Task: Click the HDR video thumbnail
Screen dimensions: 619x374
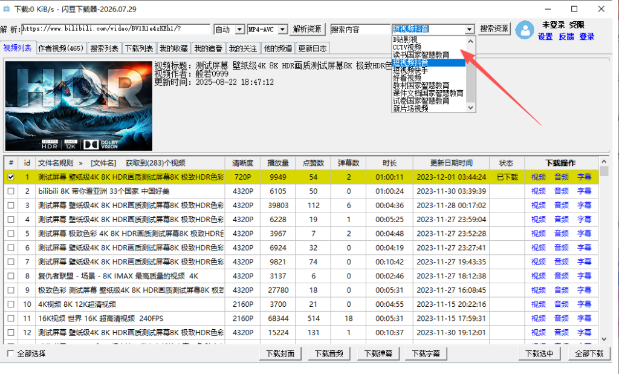Action: [x=79, y=105]
